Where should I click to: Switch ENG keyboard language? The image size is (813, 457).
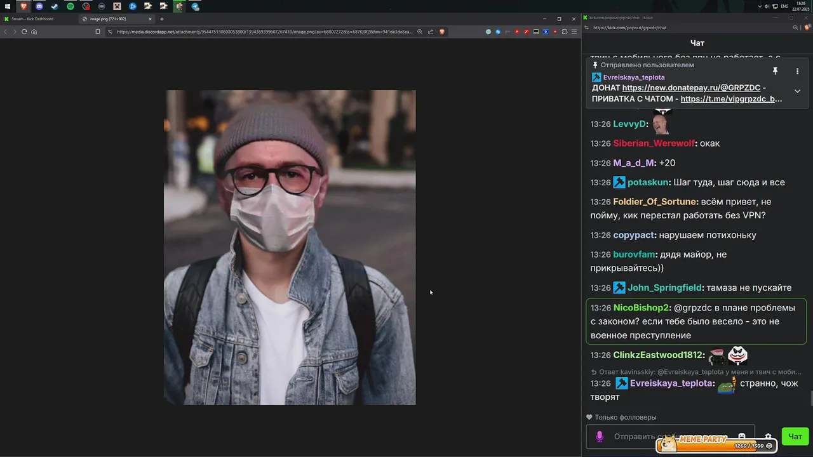point(784,6)
